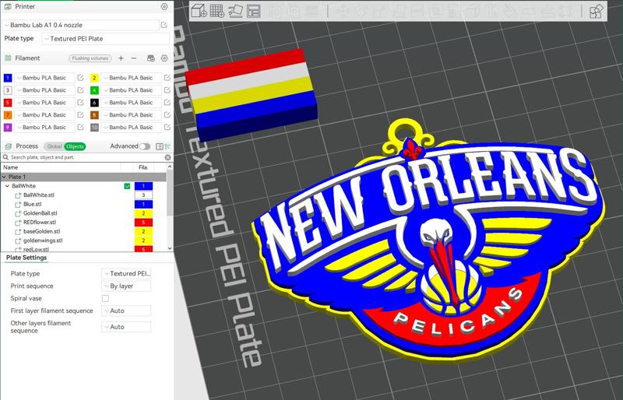Click the Auto orient toolbar icon
This screenshot has width=623, height=400.
[235, 11]
